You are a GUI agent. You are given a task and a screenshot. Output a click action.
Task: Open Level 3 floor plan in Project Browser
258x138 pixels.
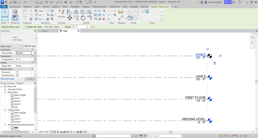(17, 101)
